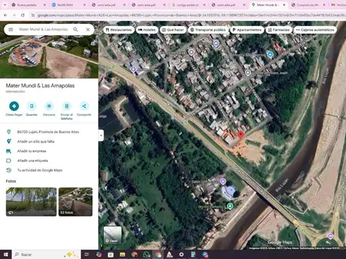This screenshot has height=259, width=346.
Task: Click the site info icon in address bar
Action: point(33,15)
